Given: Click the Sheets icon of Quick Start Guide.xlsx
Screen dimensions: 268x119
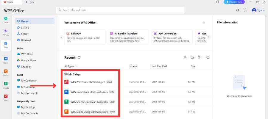Looking at the screenshot, I should point(66,102).
